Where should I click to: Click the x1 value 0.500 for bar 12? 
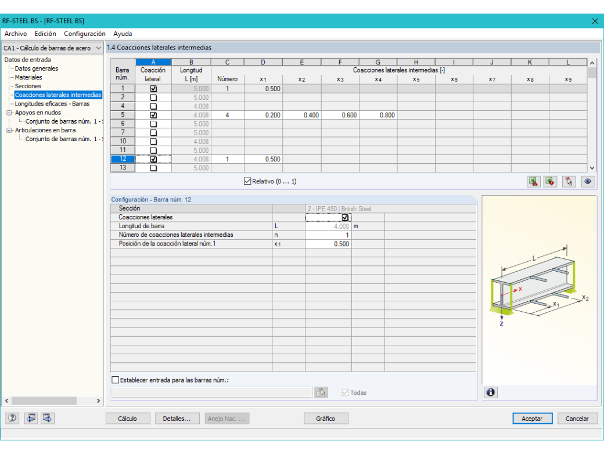264,159
